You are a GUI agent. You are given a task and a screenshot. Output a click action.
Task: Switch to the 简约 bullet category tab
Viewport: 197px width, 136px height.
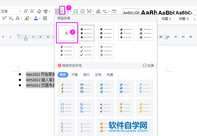[x=86, y=75]
